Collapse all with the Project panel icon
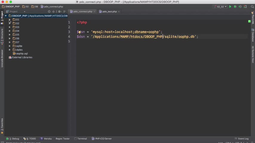The height and width of the screenshot is (143, 255). point(53,12)
